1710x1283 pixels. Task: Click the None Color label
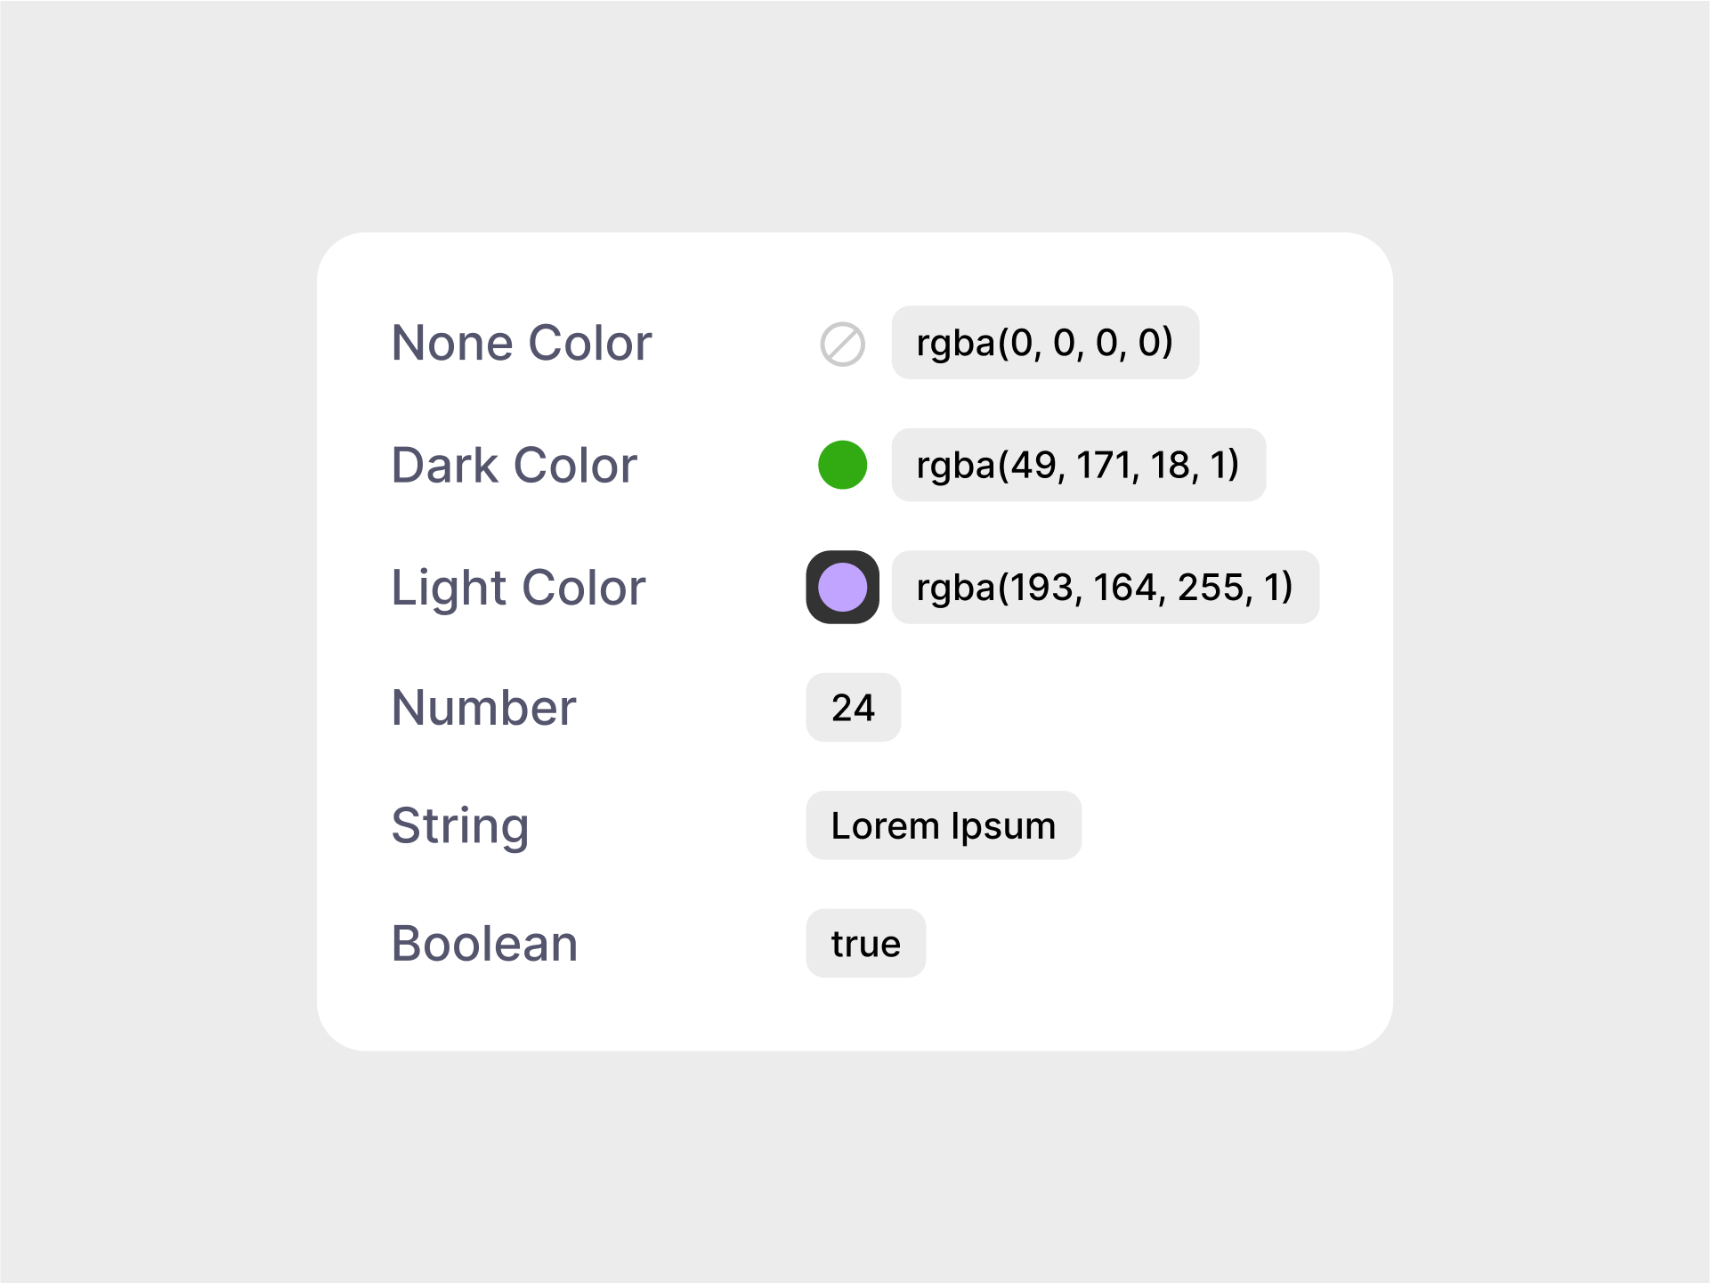point(522,343)
